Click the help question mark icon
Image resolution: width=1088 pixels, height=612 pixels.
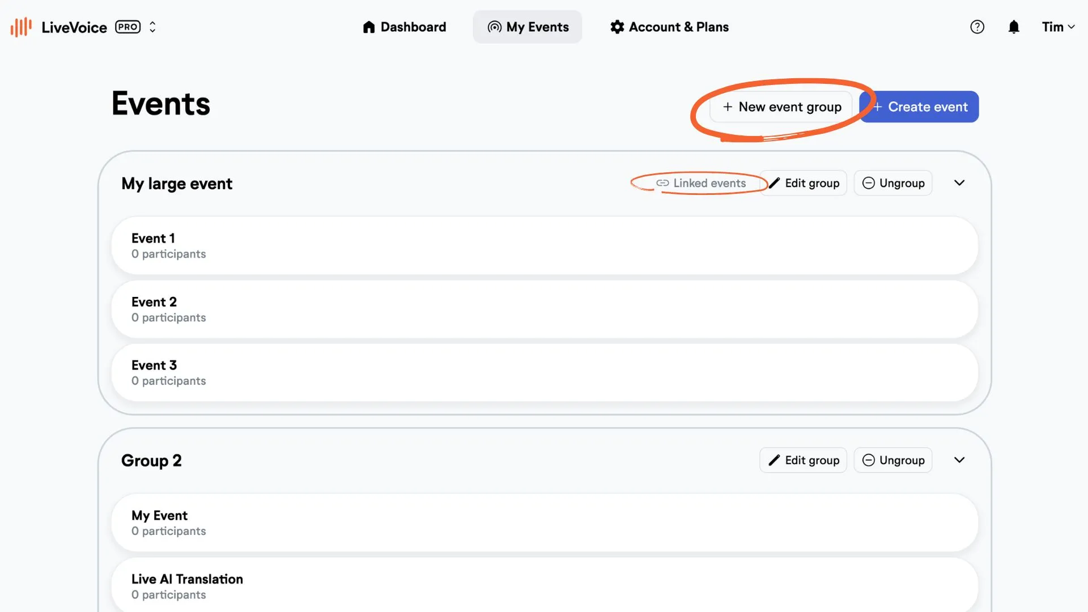(x=977, y=27)
